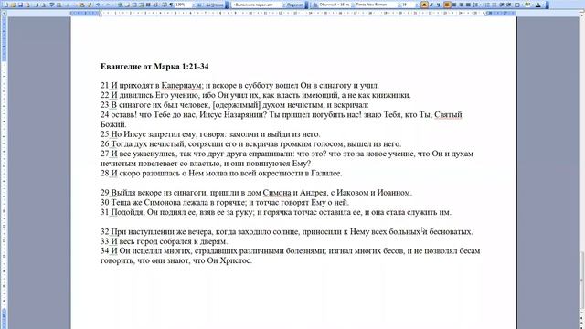Click heading 'Евангелие от Марка 1:21-34'

point(154,67)
